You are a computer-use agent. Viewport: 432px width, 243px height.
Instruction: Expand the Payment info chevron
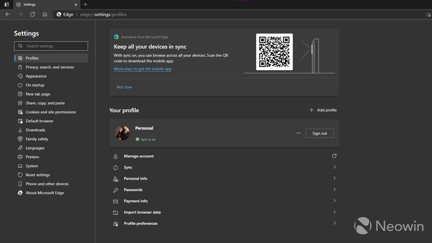(334, 201)
